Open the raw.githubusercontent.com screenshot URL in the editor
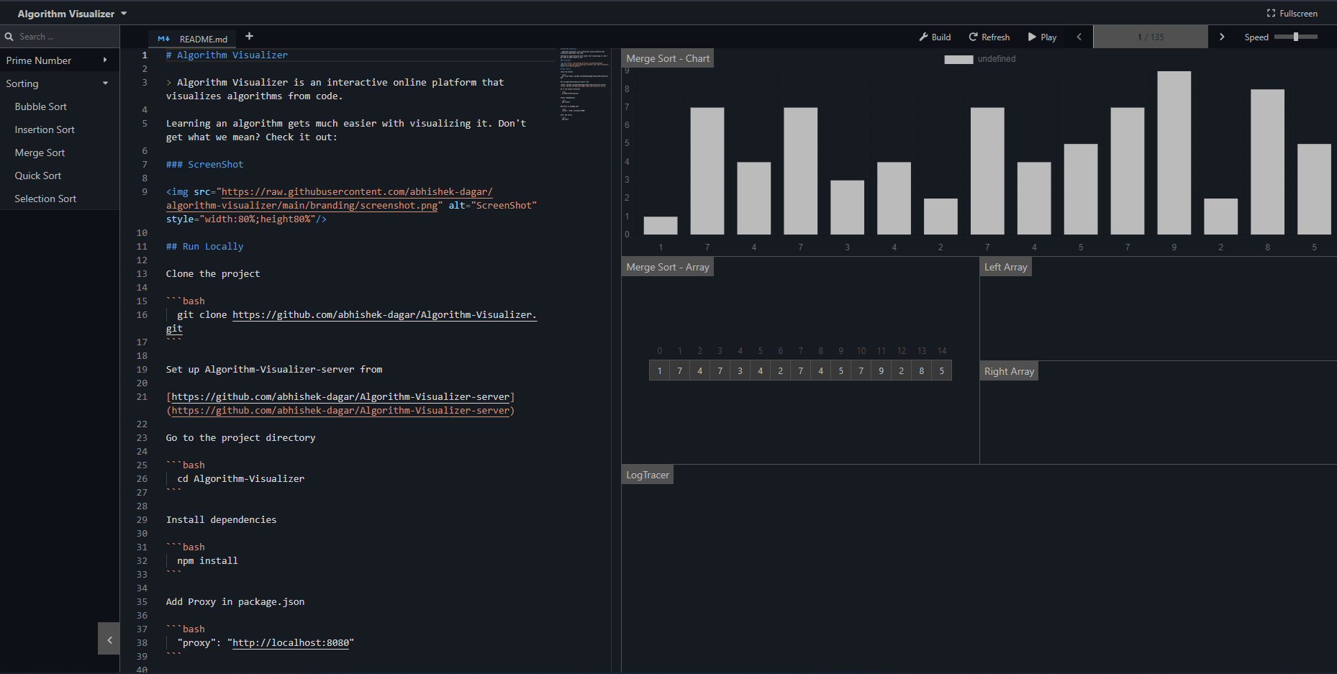 330,199
